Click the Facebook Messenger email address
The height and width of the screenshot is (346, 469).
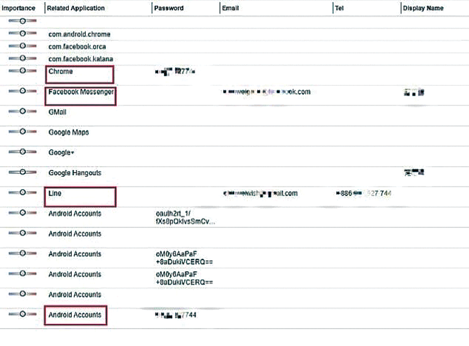coord(267,92)
